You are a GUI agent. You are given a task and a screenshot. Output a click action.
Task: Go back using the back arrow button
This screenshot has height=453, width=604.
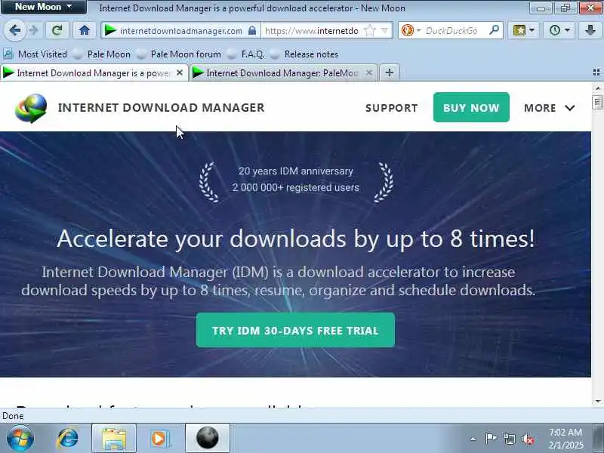click(x=15, y=30)
